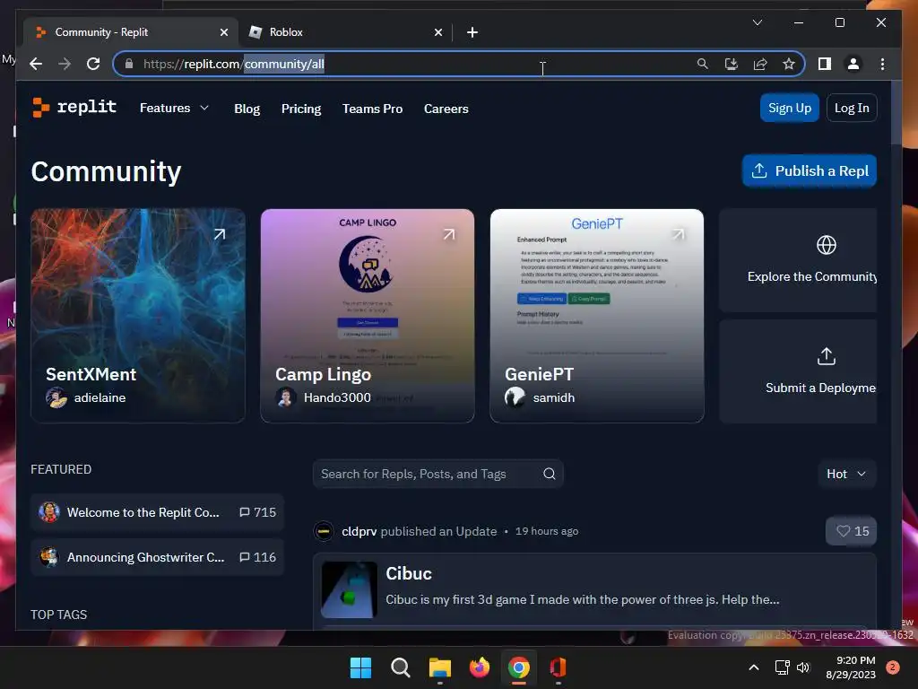Click the padlock site info icon
Viewport: 918px width, 689px height.
[129, 64]
